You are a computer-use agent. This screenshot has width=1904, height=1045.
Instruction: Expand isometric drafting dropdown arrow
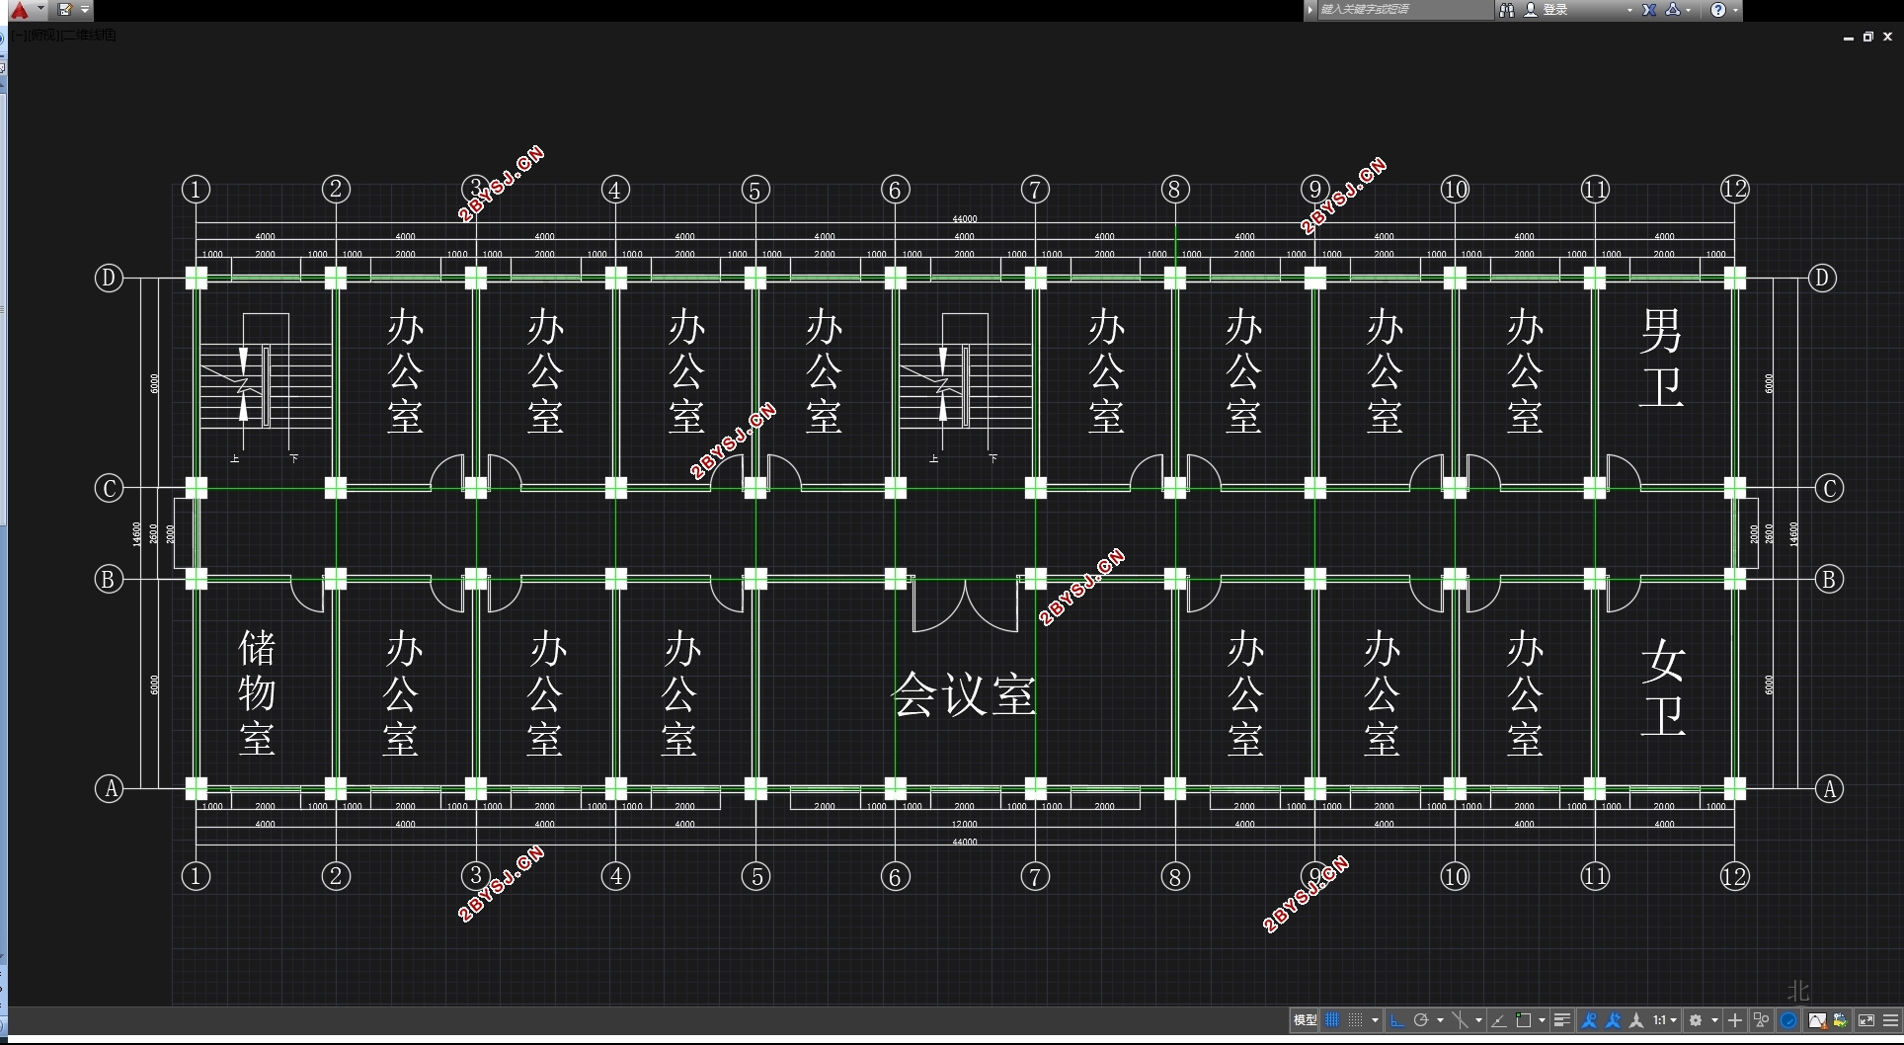1478,1020
